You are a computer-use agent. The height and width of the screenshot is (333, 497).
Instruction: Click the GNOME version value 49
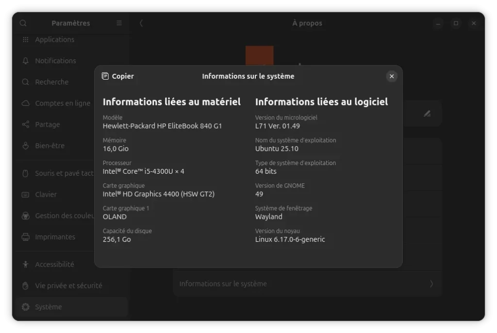(259, 194)
